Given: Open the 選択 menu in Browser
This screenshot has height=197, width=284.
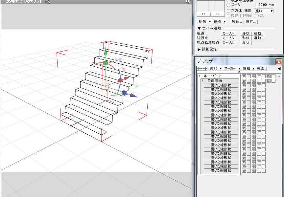Looking at the screenshot, I should coord(215,68).
